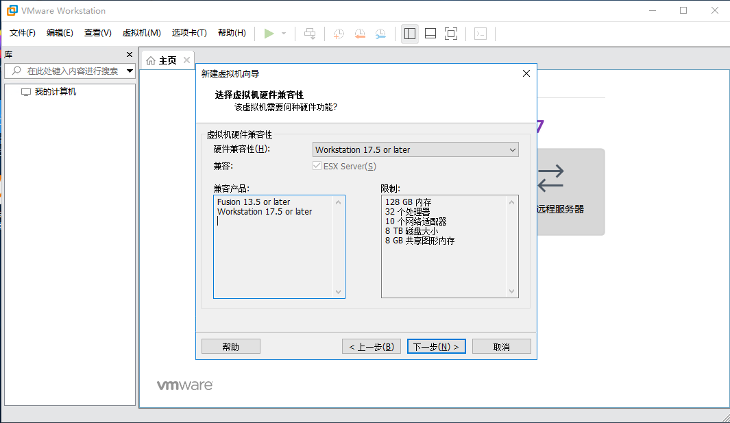Click the 远程服务器 connect tile
730x423 pixels.
(571, 191)
